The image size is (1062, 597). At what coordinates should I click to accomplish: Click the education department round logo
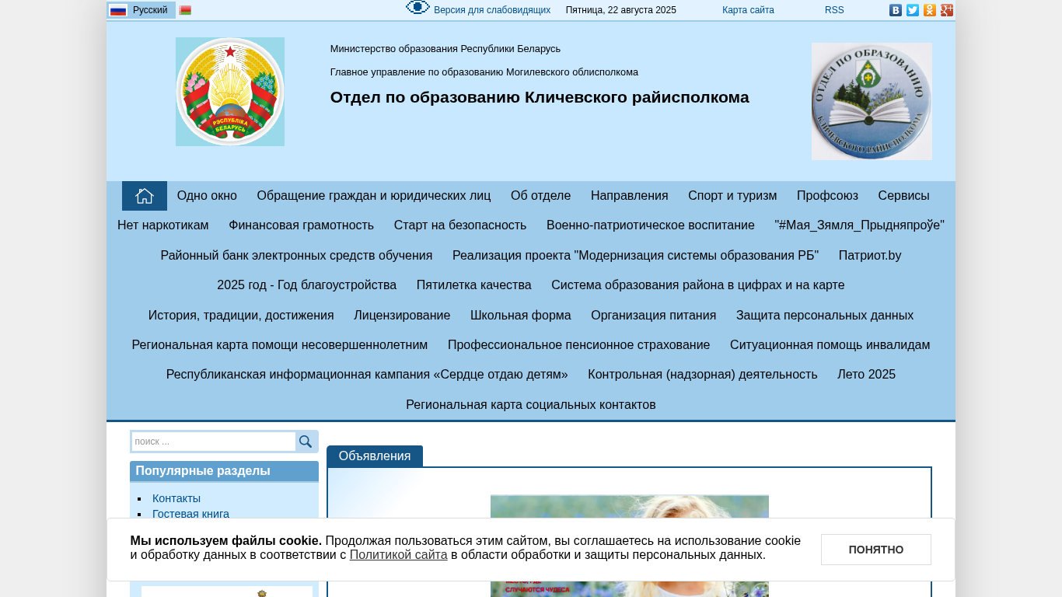(872, 101)
